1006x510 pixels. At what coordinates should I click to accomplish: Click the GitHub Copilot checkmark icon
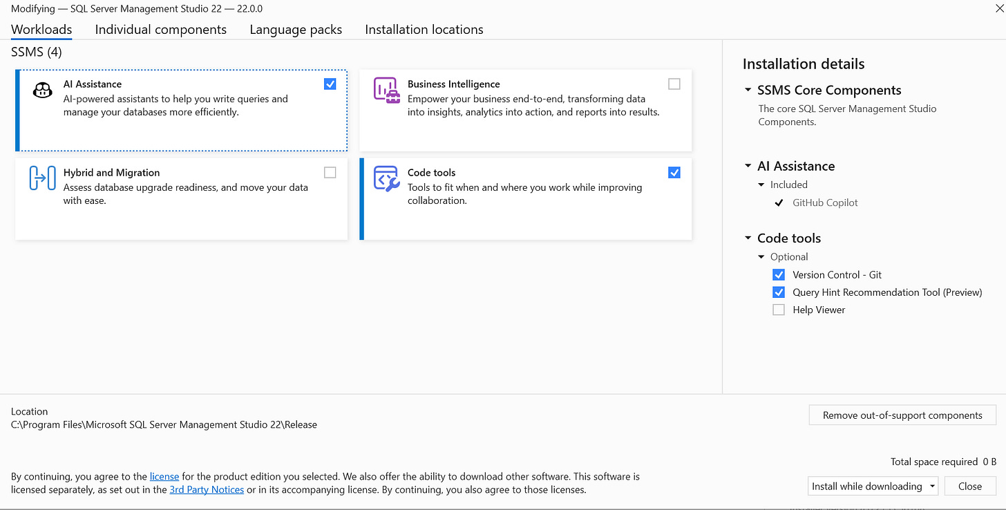click(779, 202)
